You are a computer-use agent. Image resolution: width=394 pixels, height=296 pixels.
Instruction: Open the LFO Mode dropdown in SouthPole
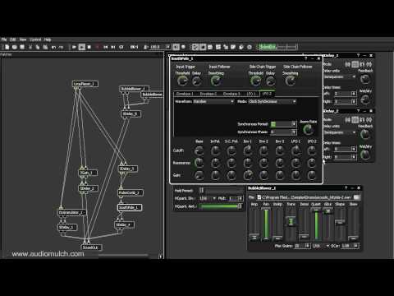[273, 102]
